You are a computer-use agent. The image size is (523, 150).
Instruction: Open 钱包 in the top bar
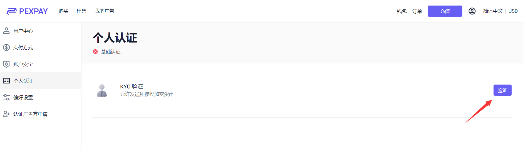pyautogui.click(x=401, y=11)
